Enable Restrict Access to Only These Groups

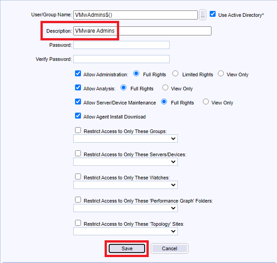(x=78, y=130)
